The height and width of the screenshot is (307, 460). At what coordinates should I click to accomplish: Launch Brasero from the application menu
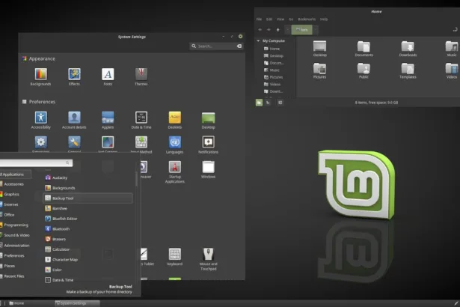[x=88, y=239]
